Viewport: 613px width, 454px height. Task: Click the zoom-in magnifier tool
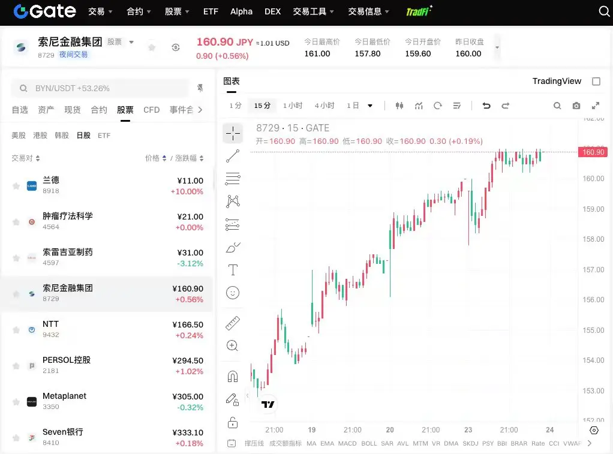coord(233,345)
